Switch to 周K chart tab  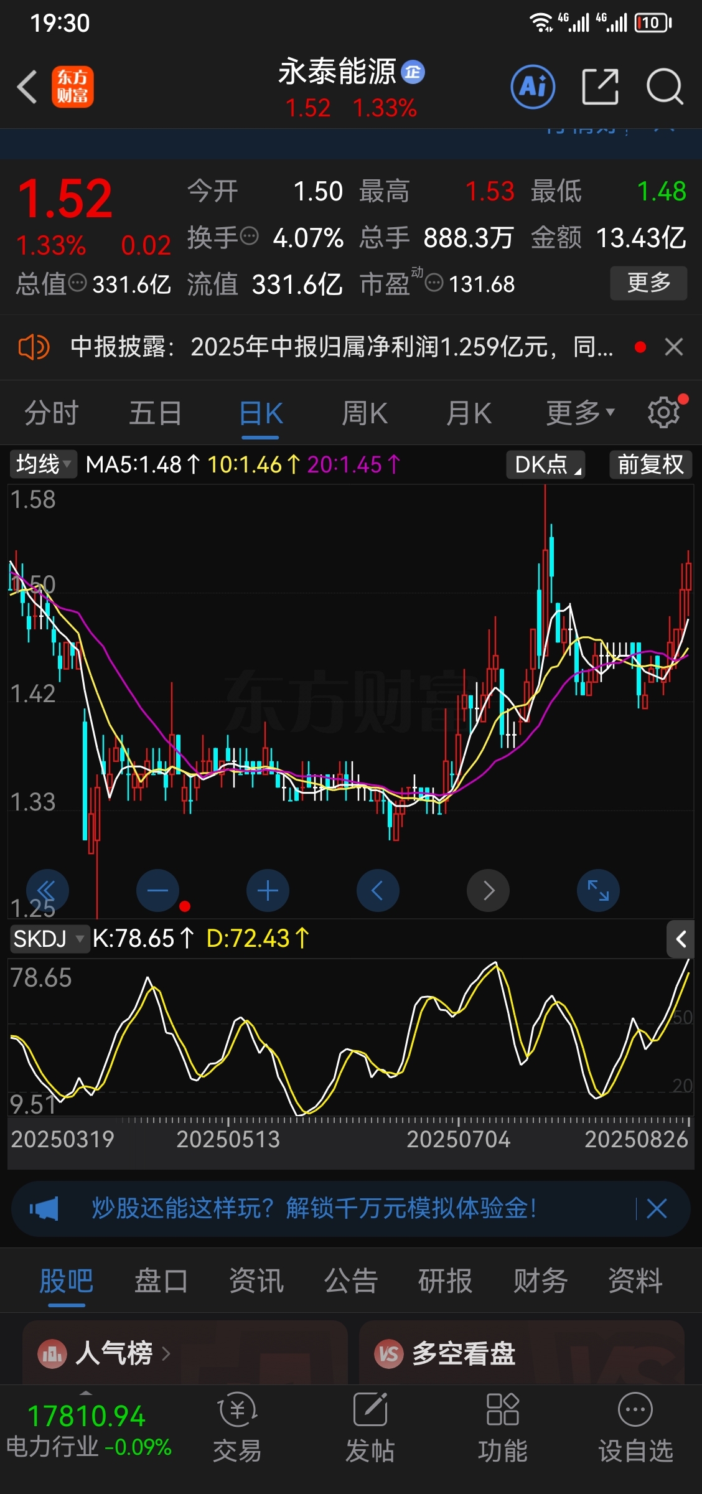point(365,413)
